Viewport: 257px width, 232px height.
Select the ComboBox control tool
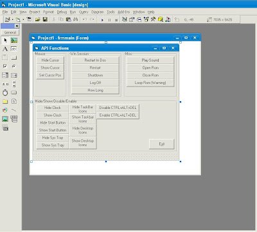[x=5, y=75]
